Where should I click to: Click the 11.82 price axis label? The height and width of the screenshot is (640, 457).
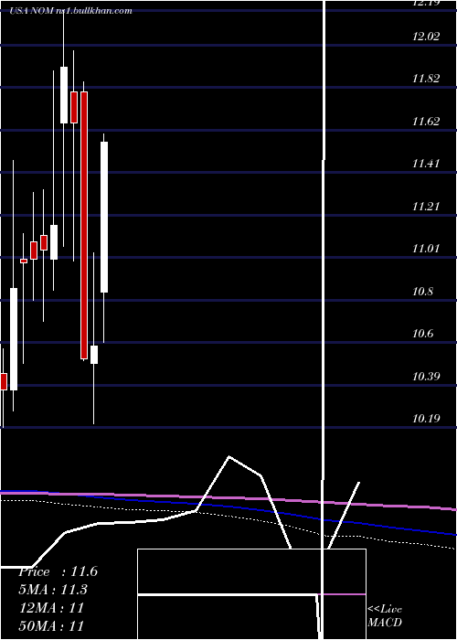click(426, 79)
